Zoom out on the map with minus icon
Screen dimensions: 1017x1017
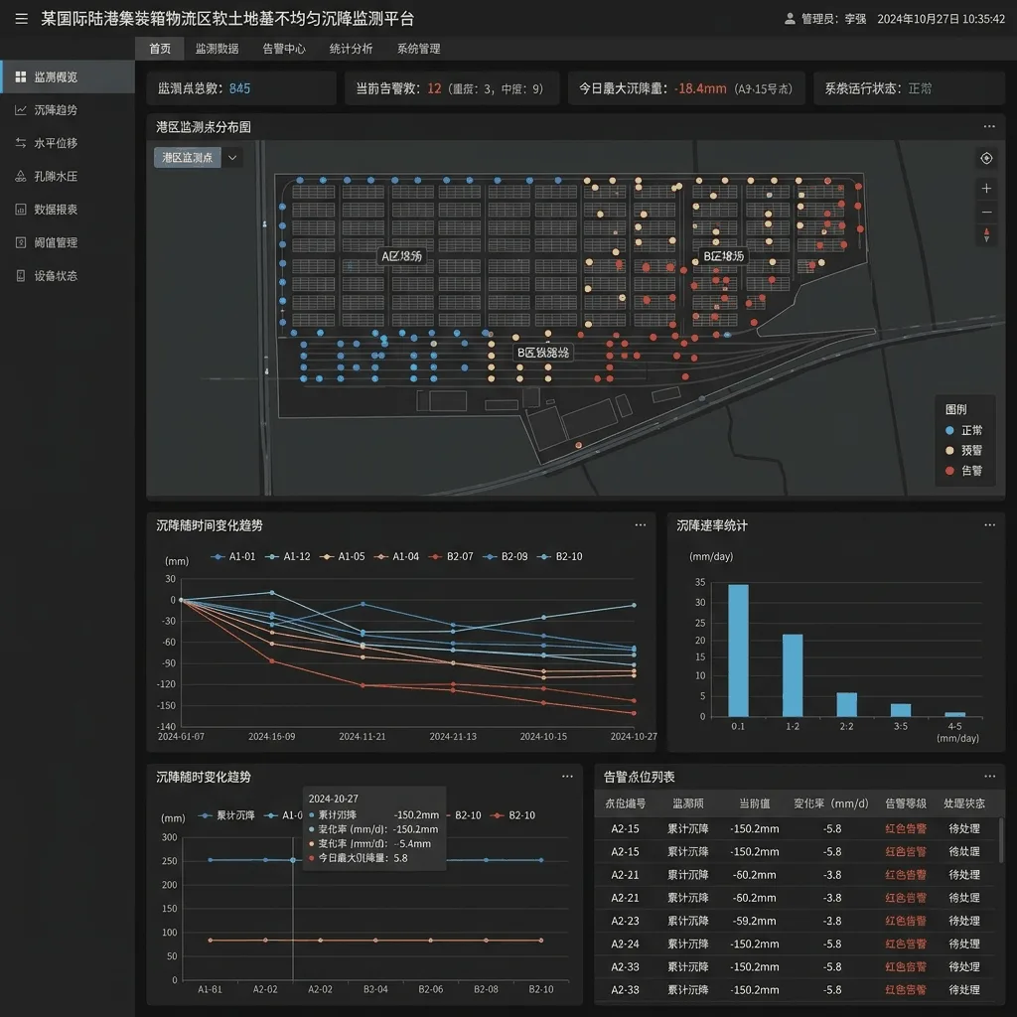point(986,213)
